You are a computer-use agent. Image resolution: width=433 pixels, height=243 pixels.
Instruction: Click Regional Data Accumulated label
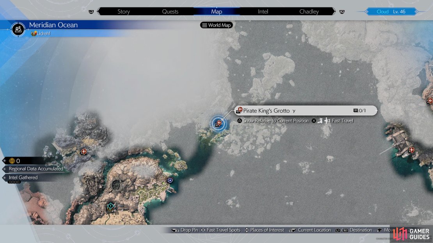[x=36, y=169]
